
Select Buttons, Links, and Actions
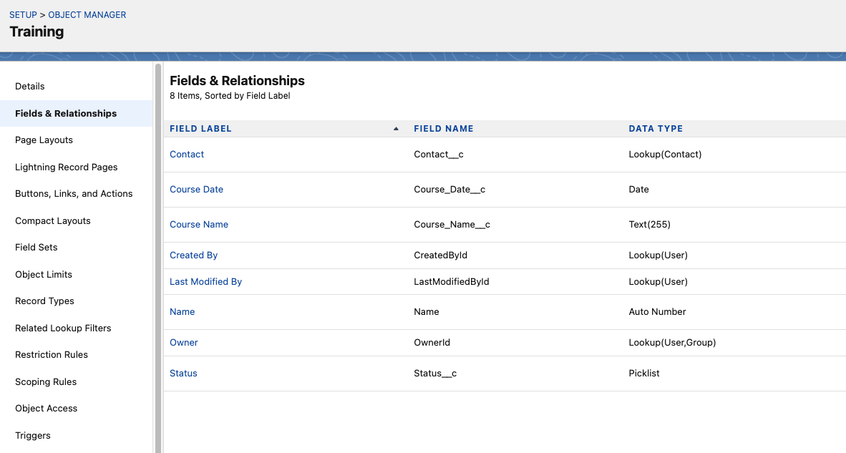(74, 193)
